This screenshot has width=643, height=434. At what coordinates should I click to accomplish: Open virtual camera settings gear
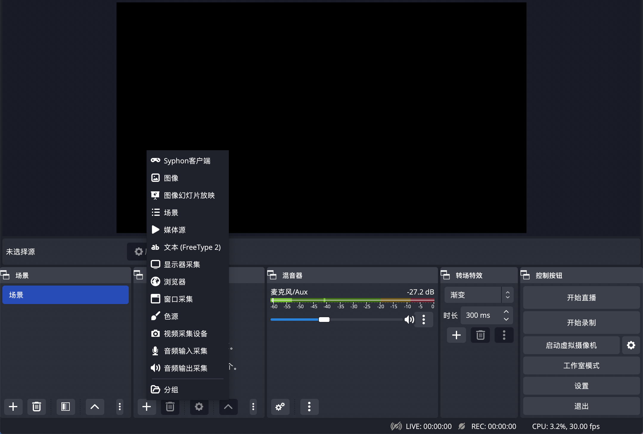(x=631, y=345)
